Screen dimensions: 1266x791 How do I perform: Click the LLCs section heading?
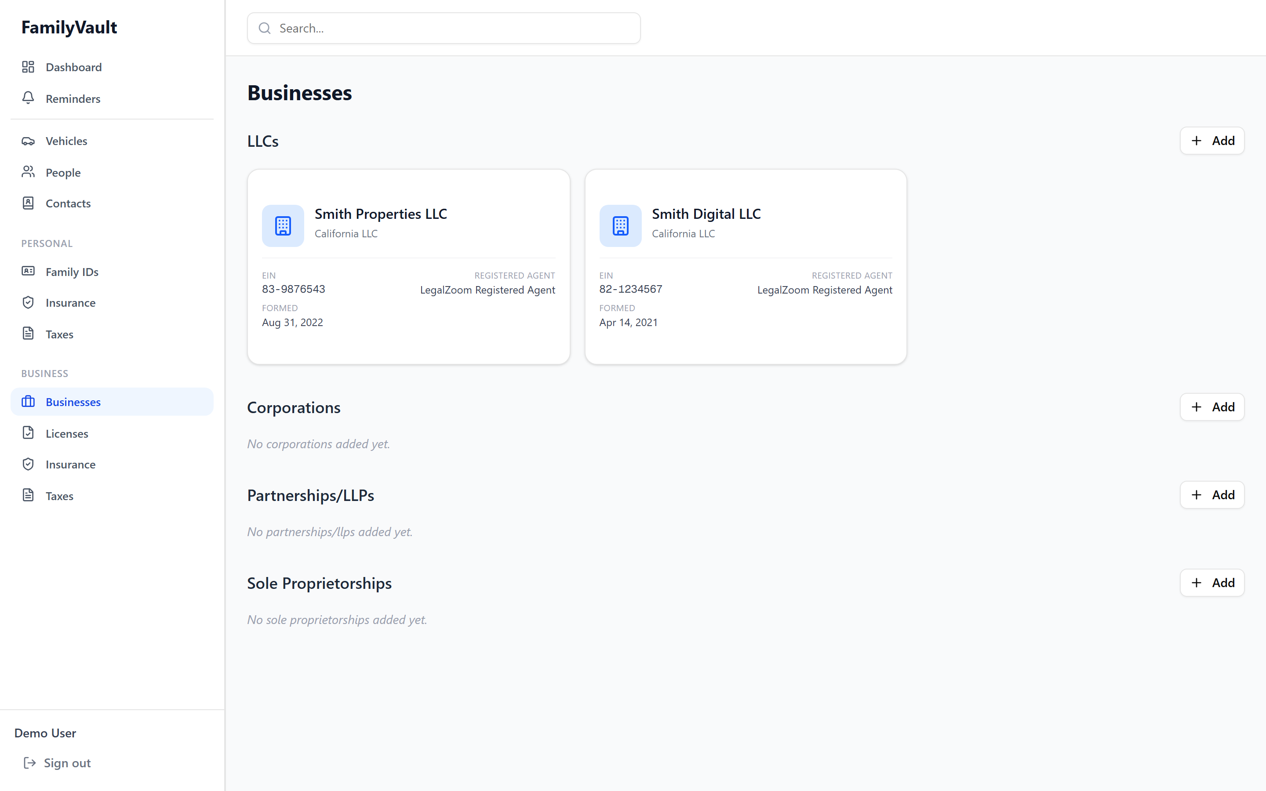[263, 141]
